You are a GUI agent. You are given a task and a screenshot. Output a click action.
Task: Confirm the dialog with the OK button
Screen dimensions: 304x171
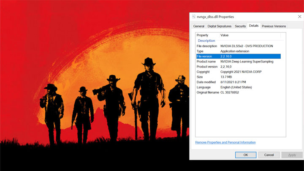pos(246,155)
